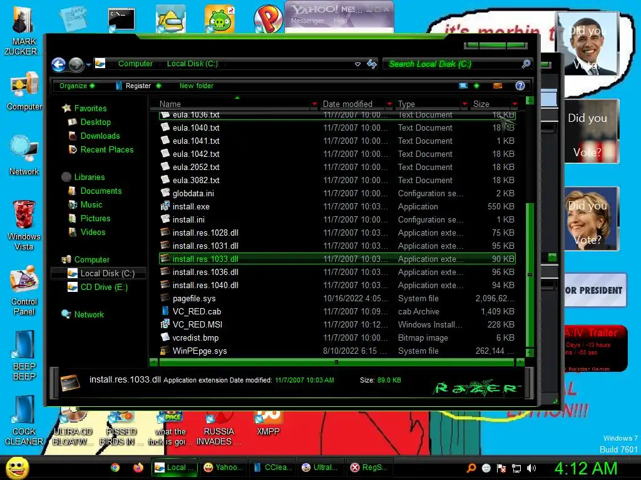Select the vcredist.bmp file
Image resolution: width=641 pixels, height=480 pixels.
click(337, 338)
